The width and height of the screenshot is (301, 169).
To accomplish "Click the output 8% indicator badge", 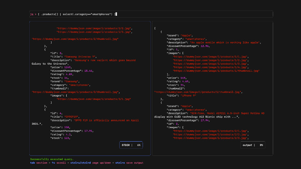I will click(x=252, y=145).
